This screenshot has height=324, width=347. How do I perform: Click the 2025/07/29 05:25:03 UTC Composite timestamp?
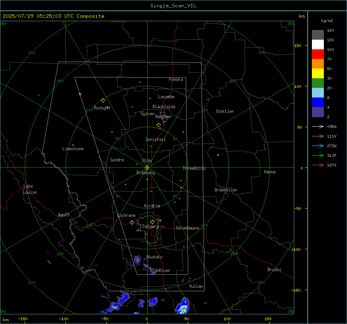(53, 16)
